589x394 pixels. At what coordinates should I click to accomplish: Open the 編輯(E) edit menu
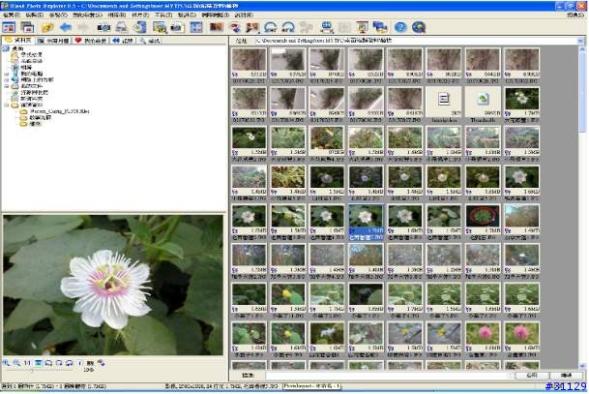point(34,15)
